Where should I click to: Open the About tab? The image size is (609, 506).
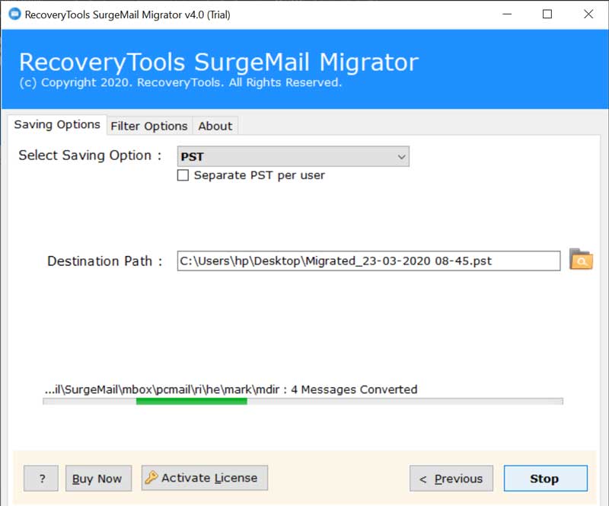[215, 126]
